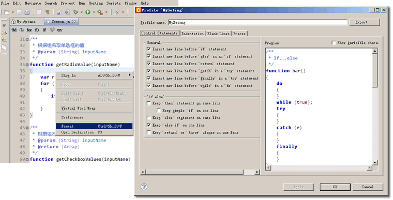Click the '?id' snippet in editor toolbar

(14, 30)
